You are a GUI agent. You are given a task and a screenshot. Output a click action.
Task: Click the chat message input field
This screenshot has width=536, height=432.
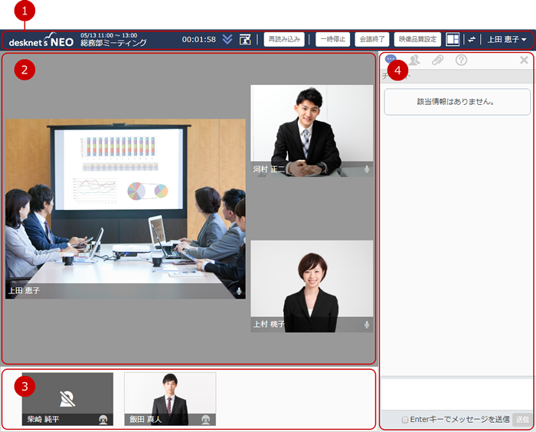click(455, 394)
